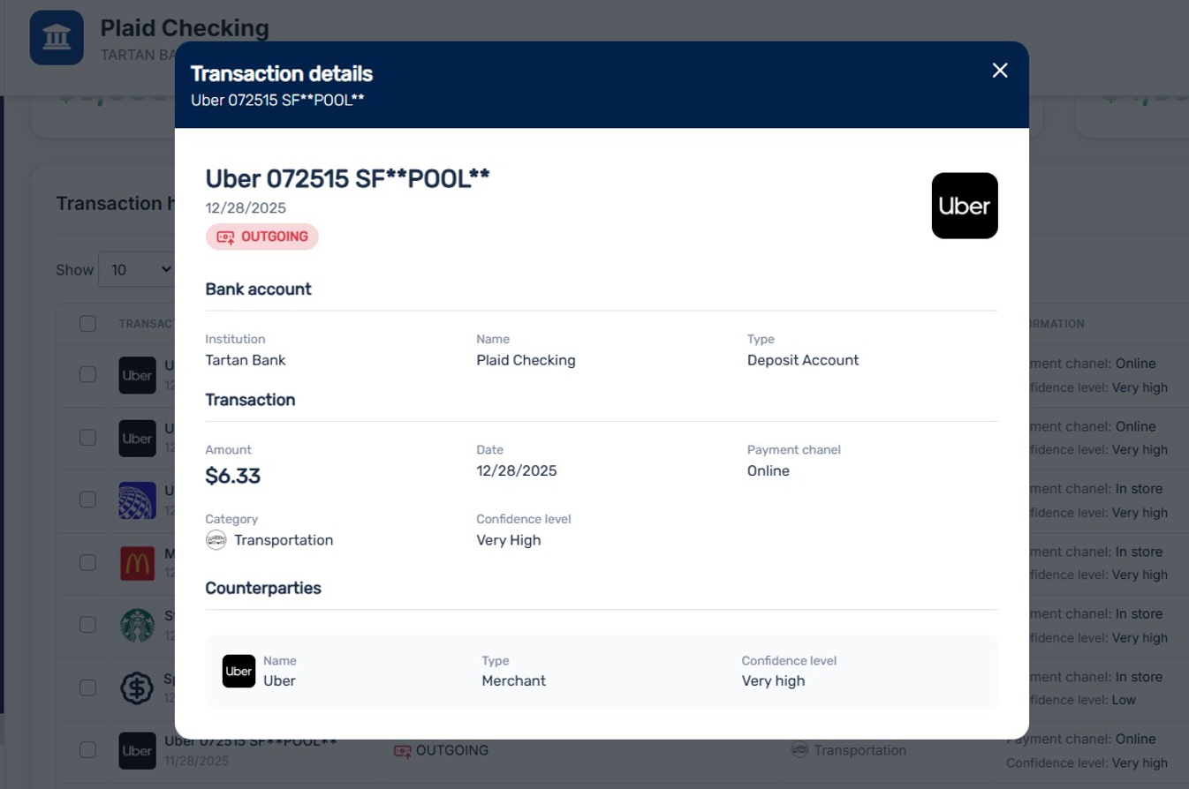Click the Transportation label in the bottom row
This screenshot has height=789, width=1189.
860,750
